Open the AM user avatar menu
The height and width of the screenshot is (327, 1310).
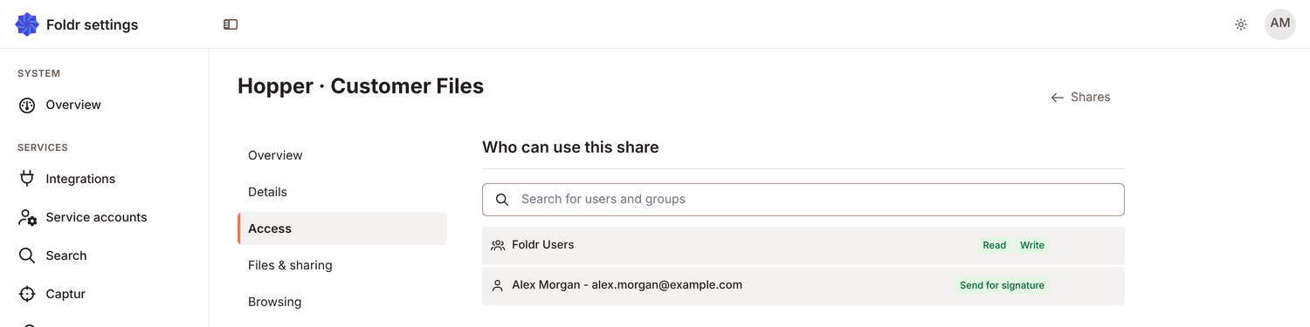point(1280,24)
